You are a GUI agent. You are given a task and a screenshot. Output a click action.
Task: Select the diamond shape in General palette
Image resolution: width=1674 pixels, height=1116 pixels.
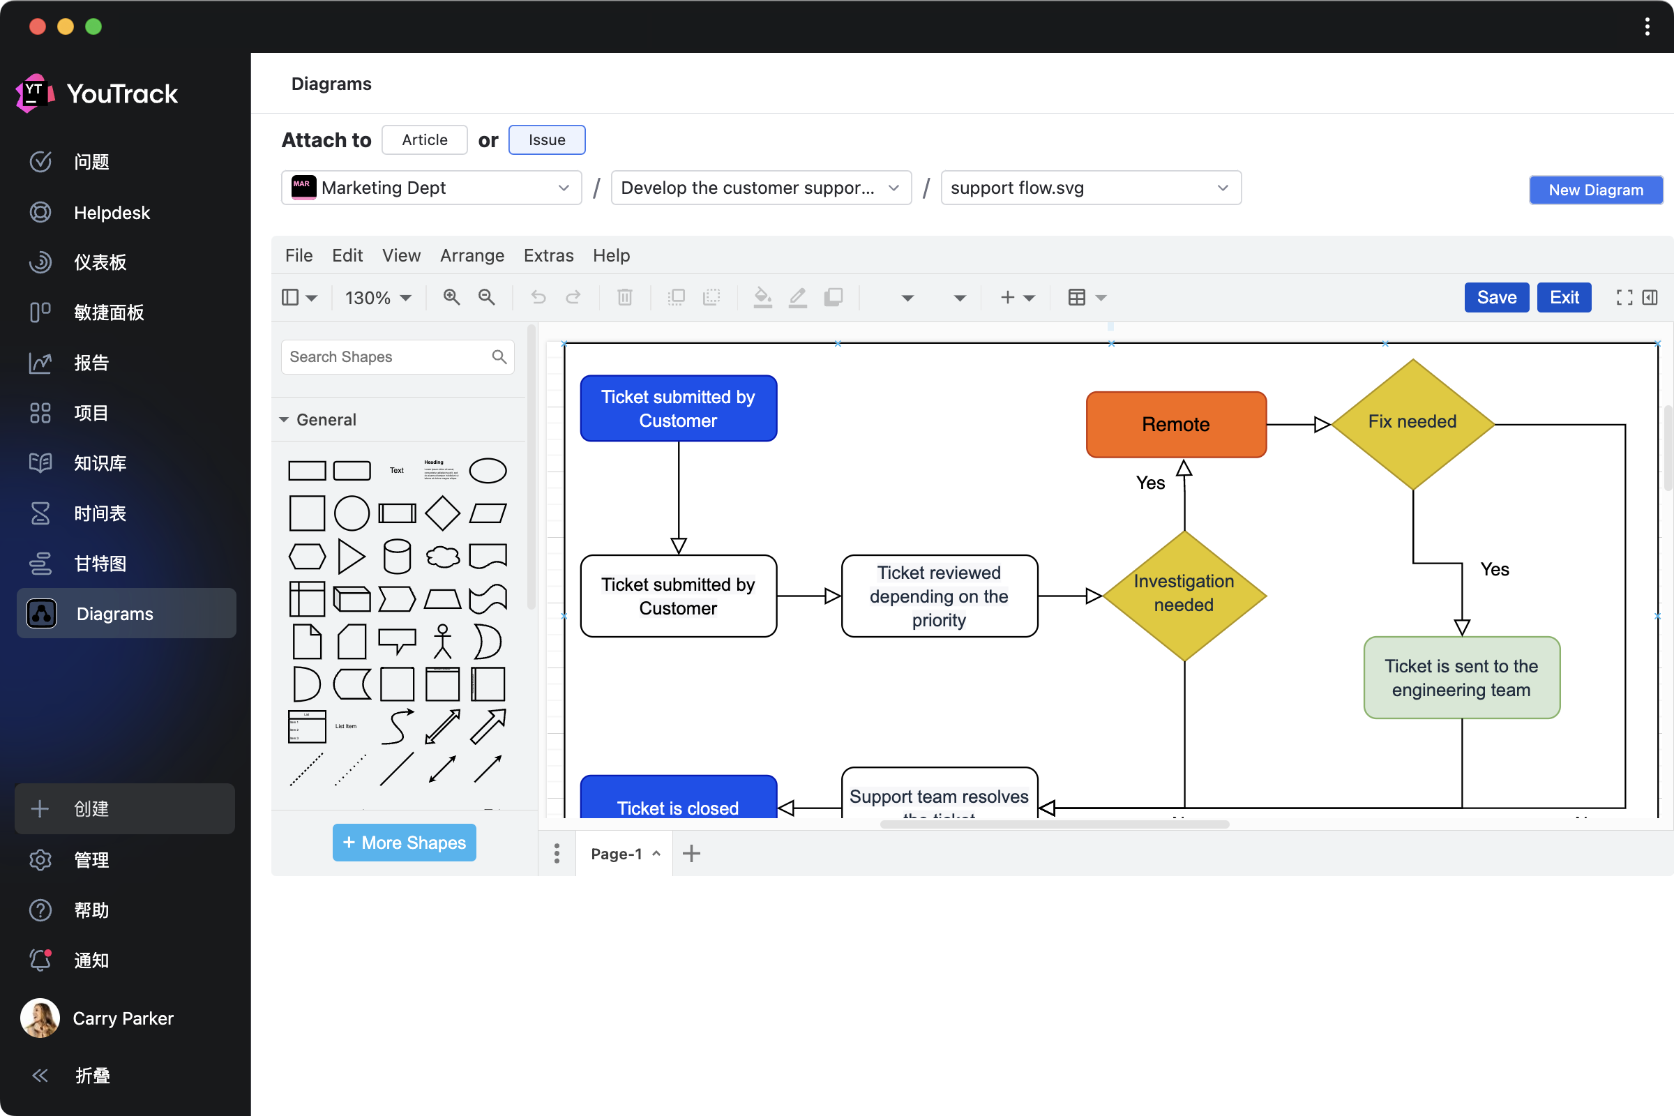[x=442, y=513]
